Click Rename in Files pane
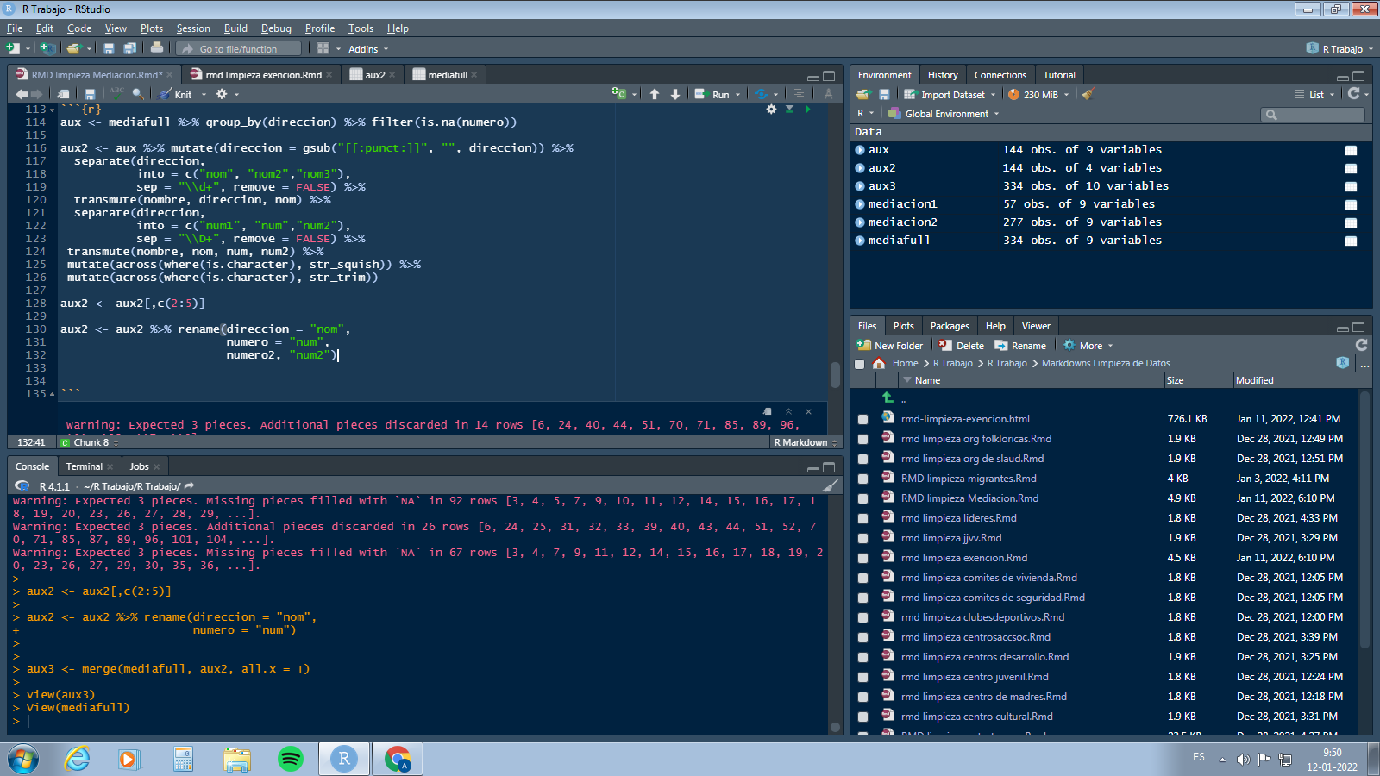 [1020, 346]
